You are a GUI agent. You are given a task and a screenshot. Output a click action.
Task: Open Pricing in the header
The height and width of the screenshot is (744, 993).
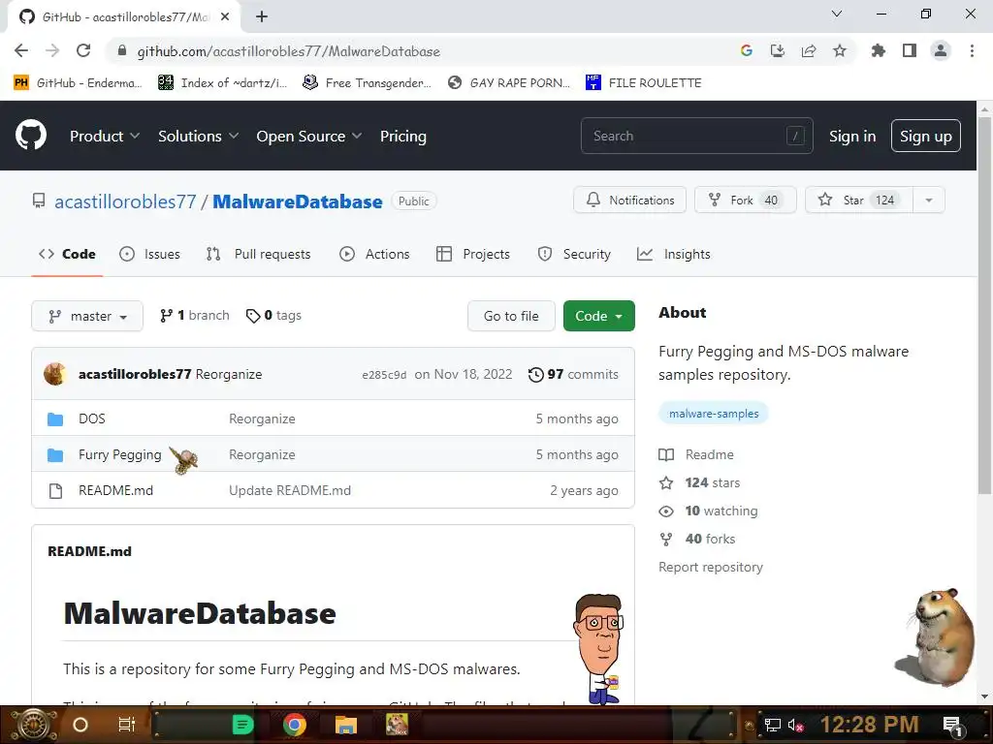point(402,136)
